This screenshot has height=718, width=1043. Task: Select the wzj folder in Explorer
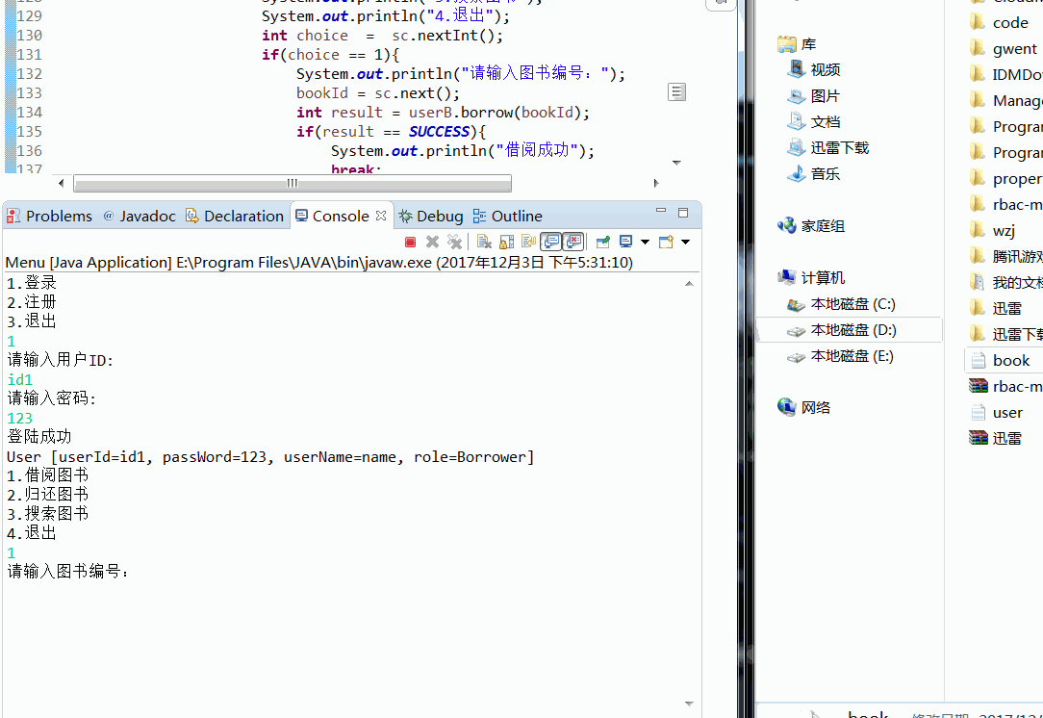tap(992, 231)
